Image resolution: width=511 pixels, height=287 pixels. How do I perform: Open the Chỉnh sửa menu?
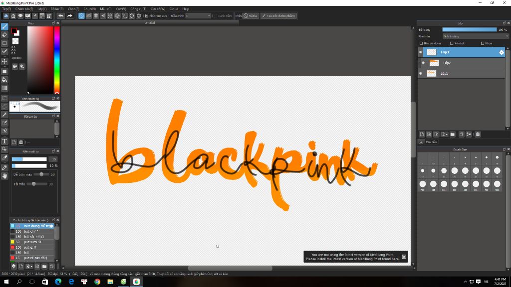pos(24,9)
